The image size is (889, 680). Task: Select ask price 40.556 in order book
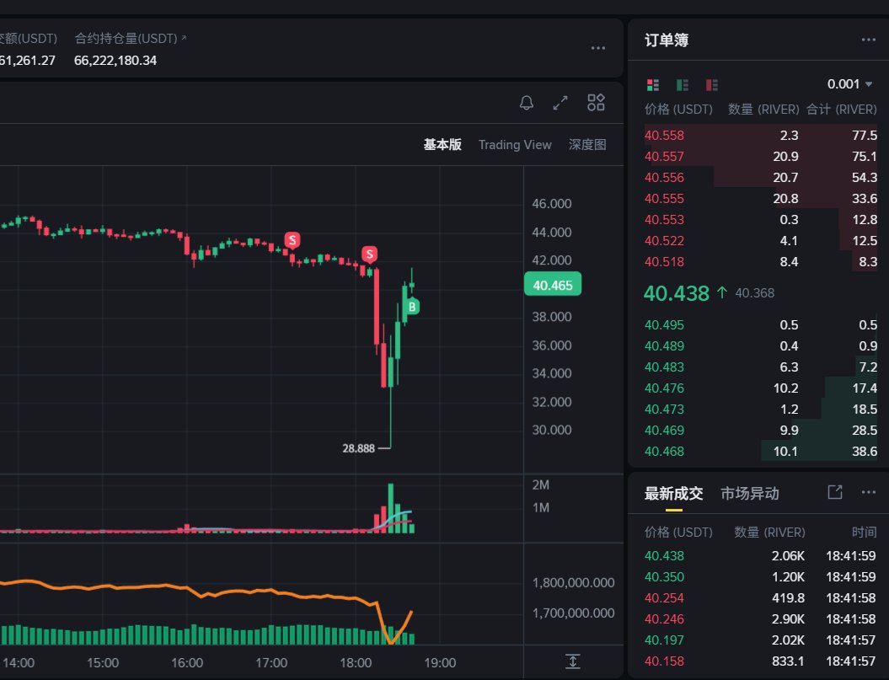click(665, 178)
